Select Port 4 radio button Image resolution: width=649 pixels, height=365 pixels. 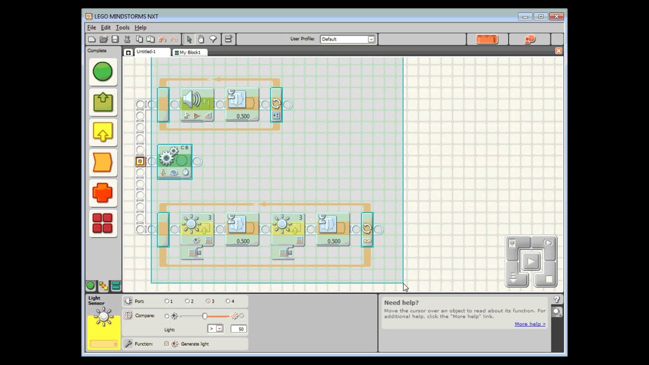228,301
